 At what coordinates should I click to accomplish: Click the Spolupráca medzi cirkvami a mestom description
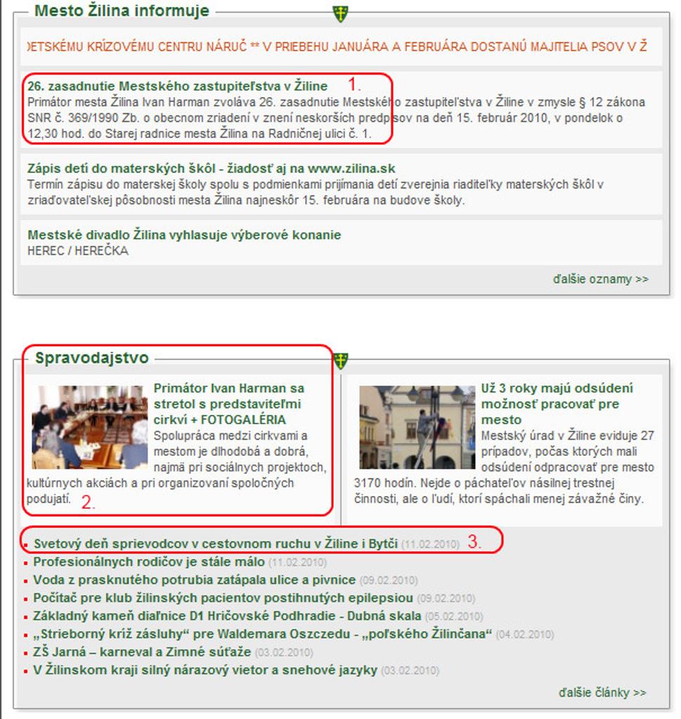click(x=177, y=467)
